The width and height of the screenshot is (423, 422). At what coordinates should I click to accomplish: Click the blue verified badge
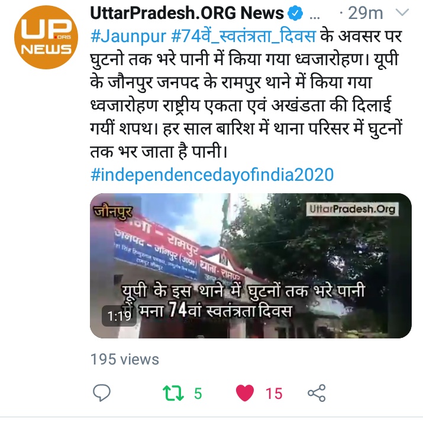tap(296, 13)
